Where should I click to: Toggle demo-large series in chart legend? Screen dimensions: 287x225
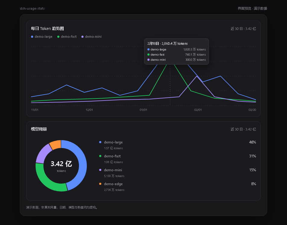tap(42, 37)
